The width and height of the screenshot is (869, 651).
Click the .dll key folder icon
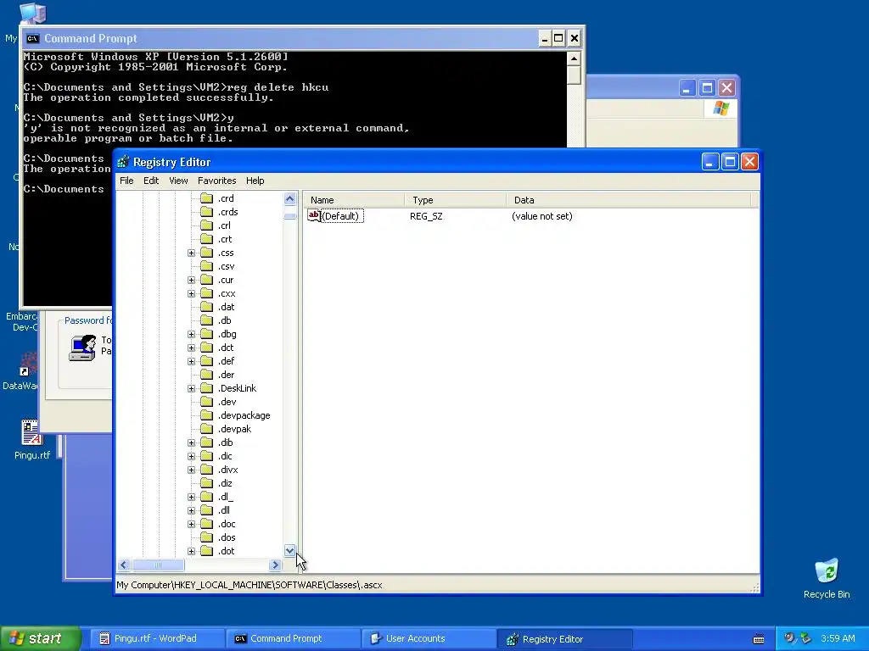coord(207,510)
